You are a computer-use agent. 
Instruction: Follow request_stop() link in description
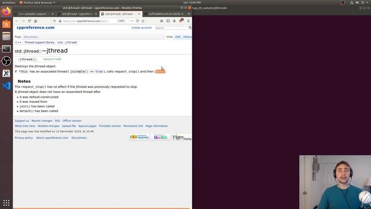[x=127, y=71]
